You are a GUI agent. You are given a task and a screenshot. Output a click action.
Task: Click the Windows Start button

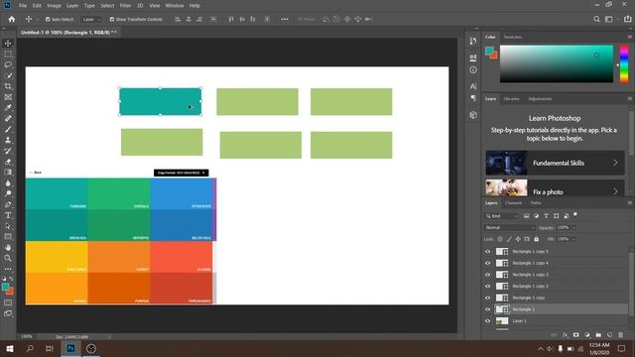click(10, 348)
